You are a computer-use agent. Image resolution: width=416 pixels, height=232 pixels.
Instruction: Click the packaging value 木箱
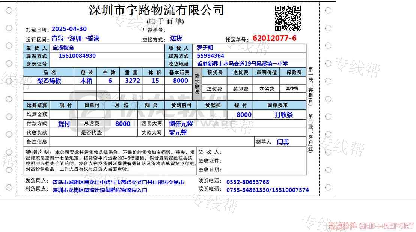tap(86, 81)
